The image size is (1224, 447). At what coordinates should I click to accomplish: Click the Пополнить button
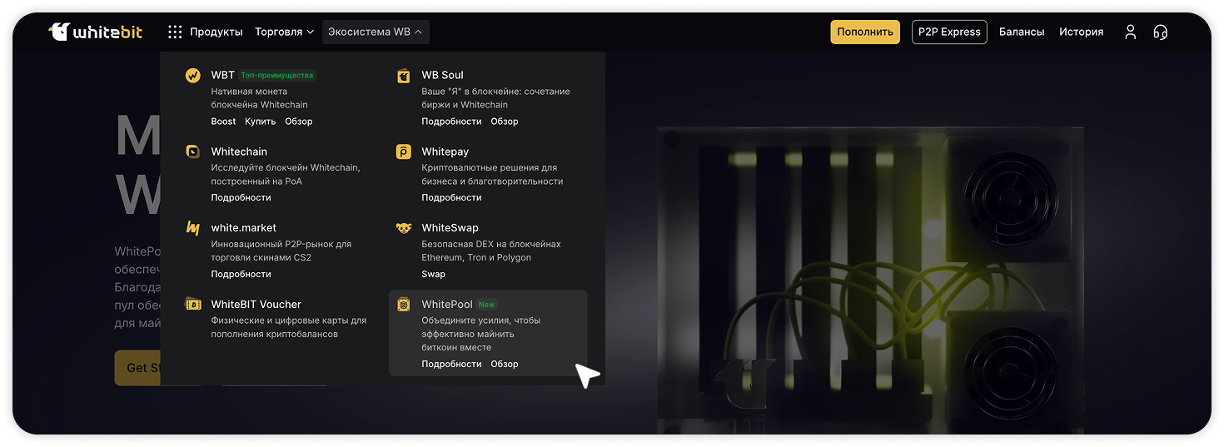[865, 32]
